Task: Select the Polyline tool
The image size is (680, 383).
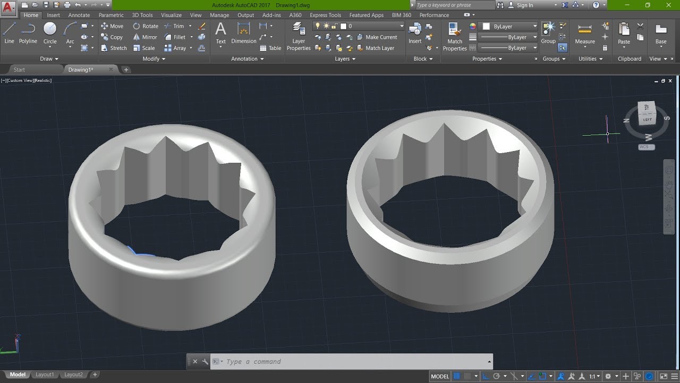Action: (28, 33)
